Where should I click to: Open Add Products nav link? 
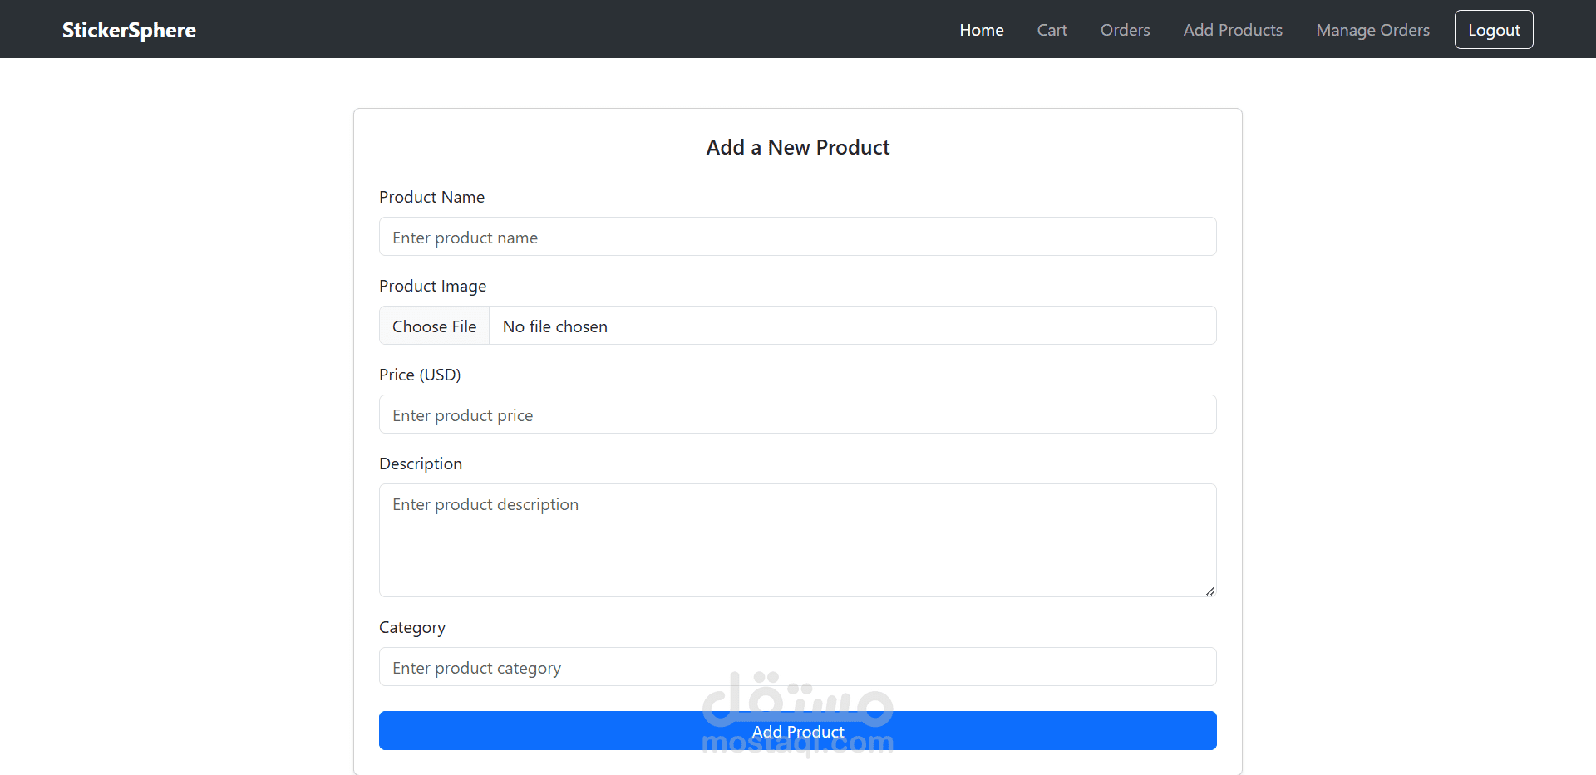click(1233, 30)
